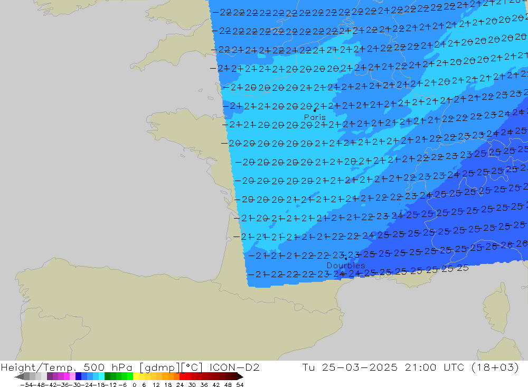Select the Paris location dot marker
The image size is (528, 387).
pos(315,110)
